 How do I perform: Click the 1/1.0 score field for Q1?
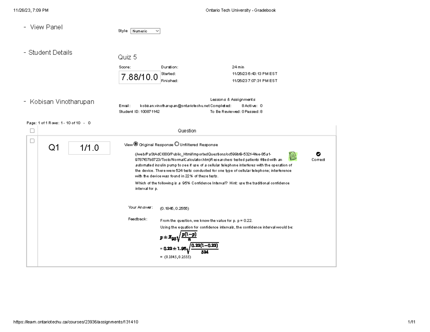89,148
